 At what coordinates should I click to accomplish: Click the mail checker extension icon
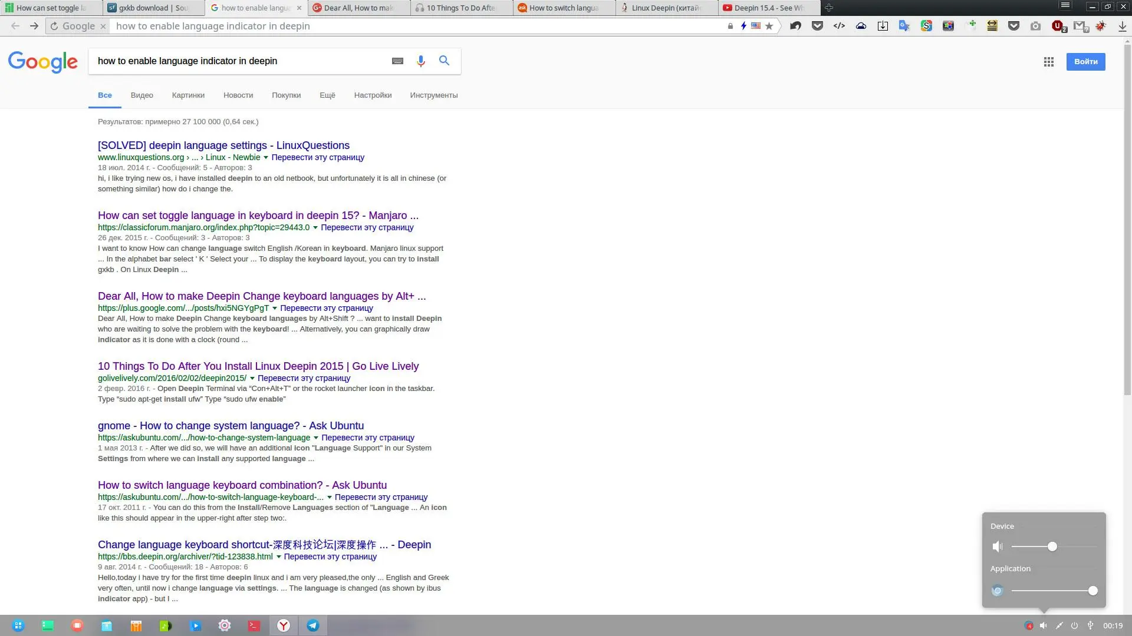(1080, 26)
